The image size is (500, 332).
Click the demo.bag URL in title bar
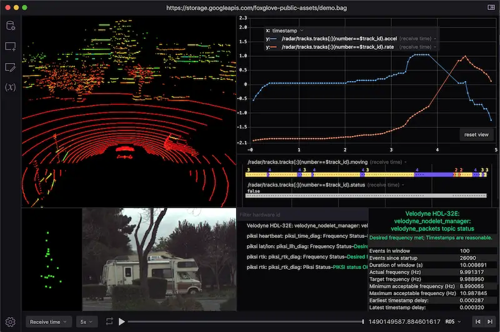(x=256, y=8)
